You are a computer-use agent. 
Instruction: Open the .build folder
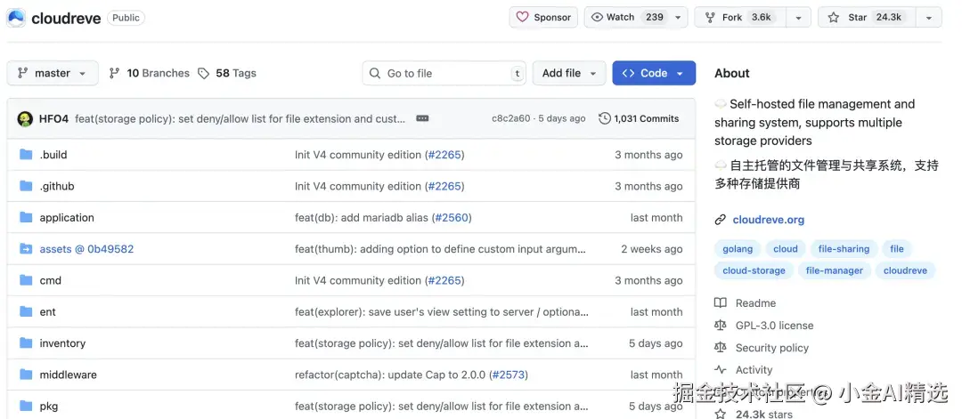53,155
